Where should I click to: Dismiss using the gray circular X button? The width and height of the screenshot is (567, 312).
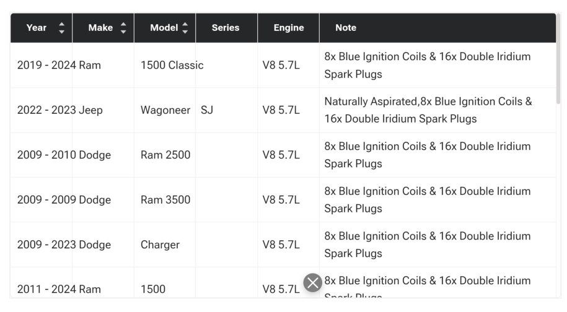313,283
